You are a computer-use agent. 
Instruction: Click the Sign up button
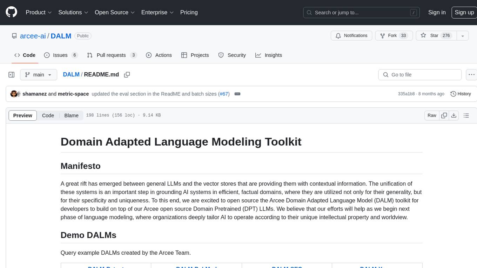(464, 12)
